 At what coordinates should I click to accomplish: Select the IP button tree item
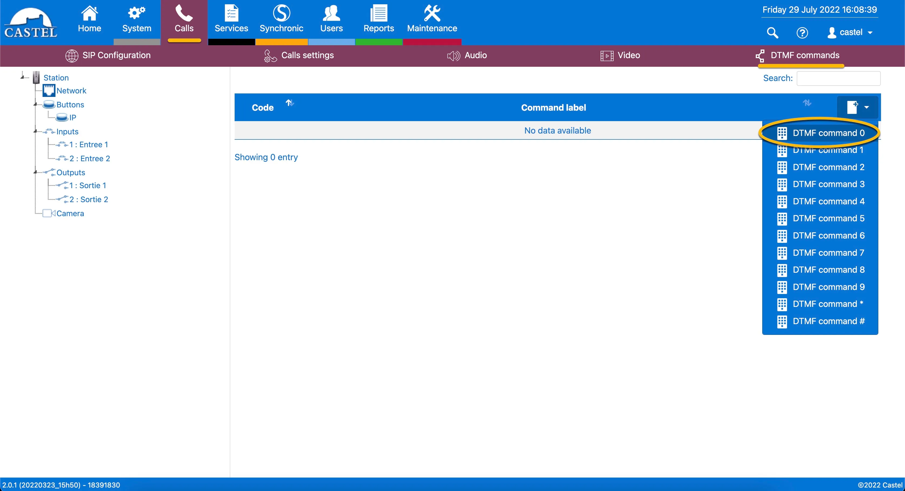coord(72,118)
